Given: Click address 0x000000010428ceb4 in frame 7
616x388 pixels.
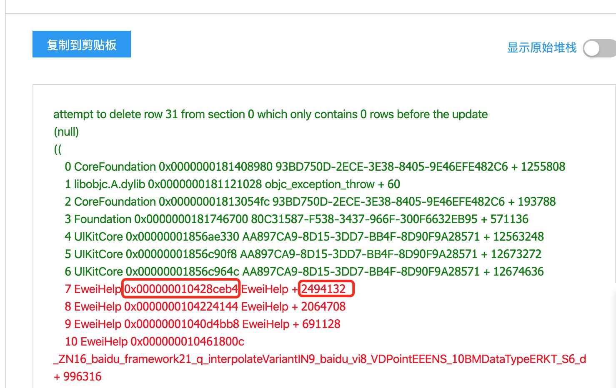Looking at the screenshot, I should [181, 289].
